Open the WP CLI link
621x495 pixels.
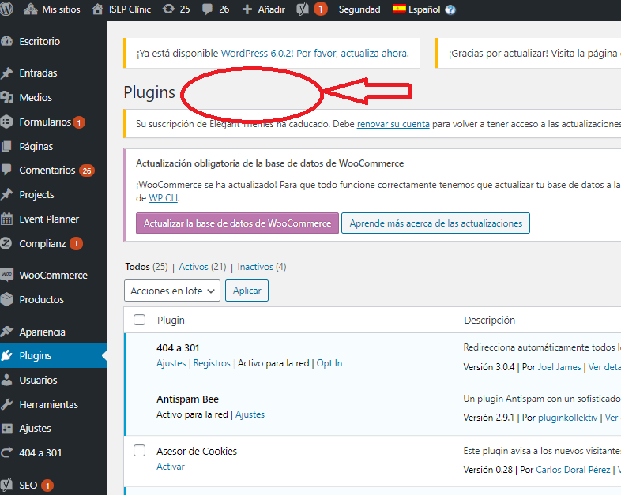(x=164, y=198)
